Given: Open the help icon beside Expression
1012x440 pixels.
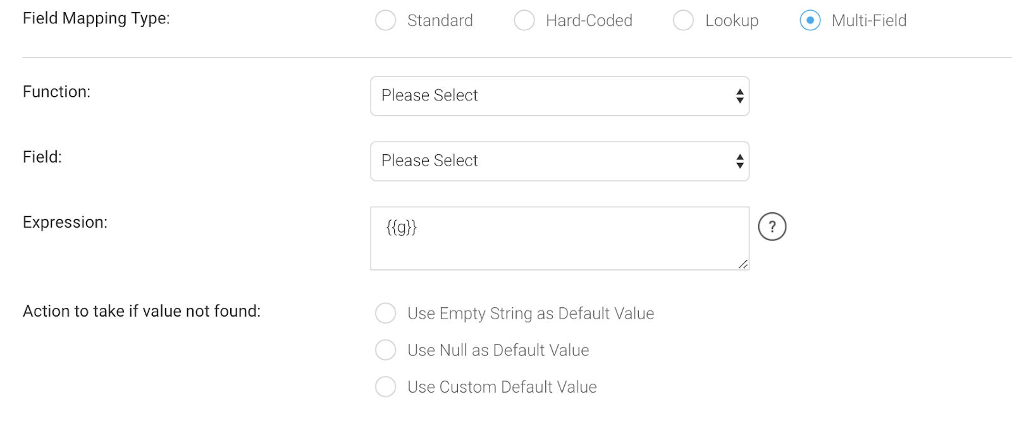Looking at the screenshot, I should [x=772, y=227].
